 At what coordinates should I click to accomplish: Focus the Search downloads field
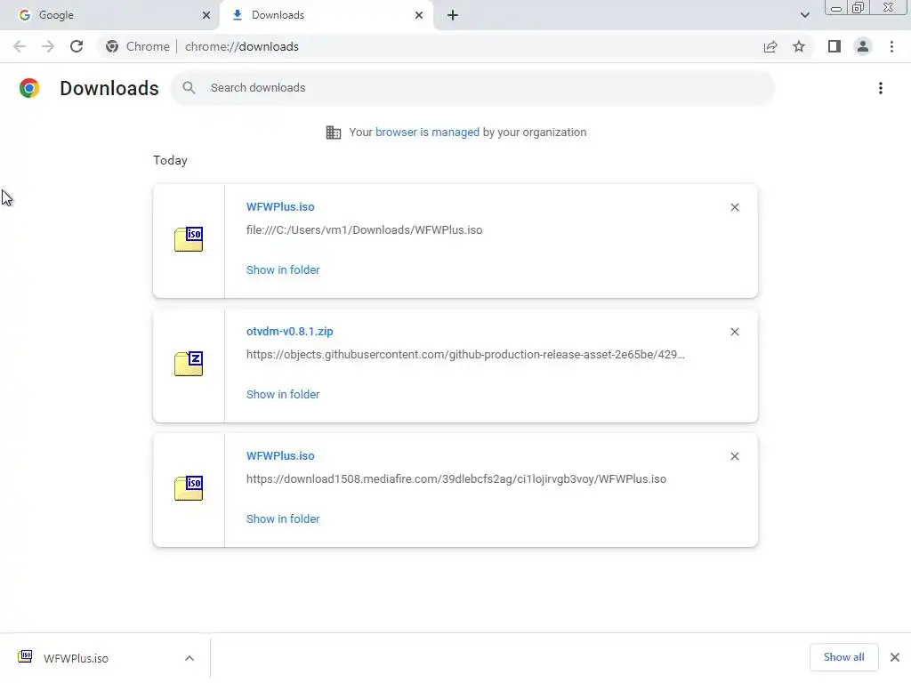point(480,88)
